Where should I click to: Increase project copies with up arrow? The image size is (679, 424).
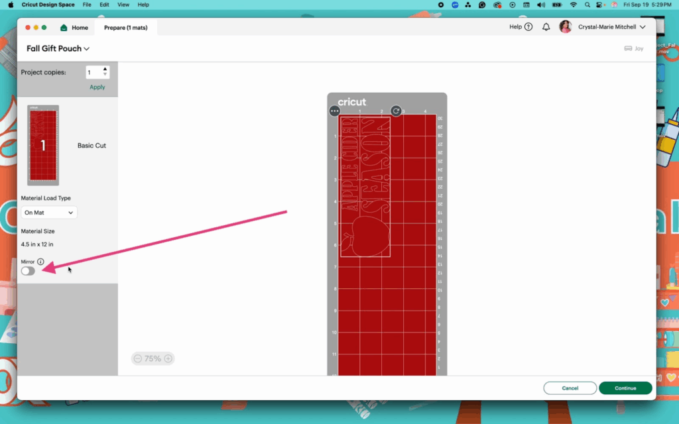pyautogui.click(x=105, y=69)
